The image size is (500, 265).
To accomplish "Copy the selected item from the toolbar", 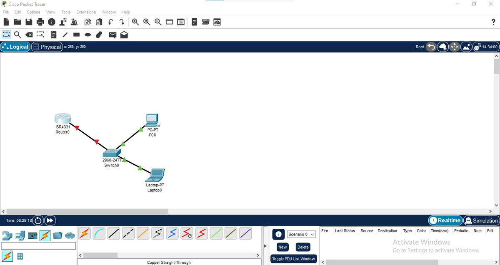I will (x=88, y=22).
